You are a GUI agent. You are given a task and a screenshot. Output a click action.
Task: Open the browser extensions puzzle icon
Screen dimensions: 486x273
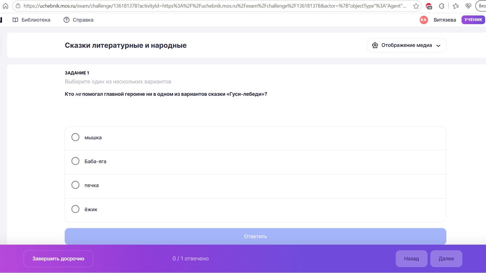[442, 6]
